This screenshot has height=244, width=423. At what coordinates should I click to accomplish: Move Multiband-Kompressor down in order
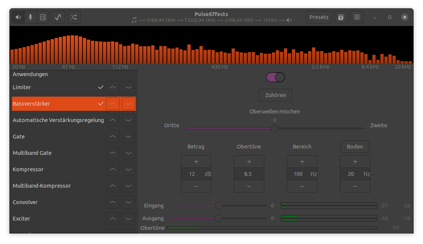tap(128, 186)
